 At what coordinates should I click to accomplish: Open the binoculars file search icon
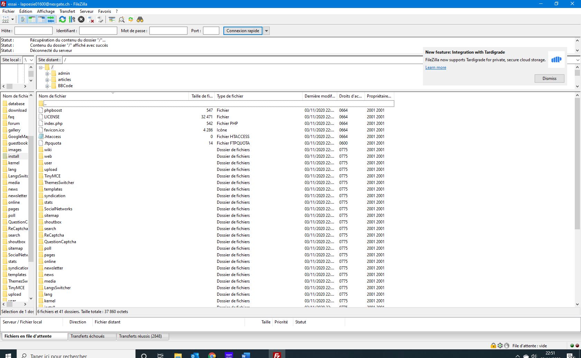140,20
